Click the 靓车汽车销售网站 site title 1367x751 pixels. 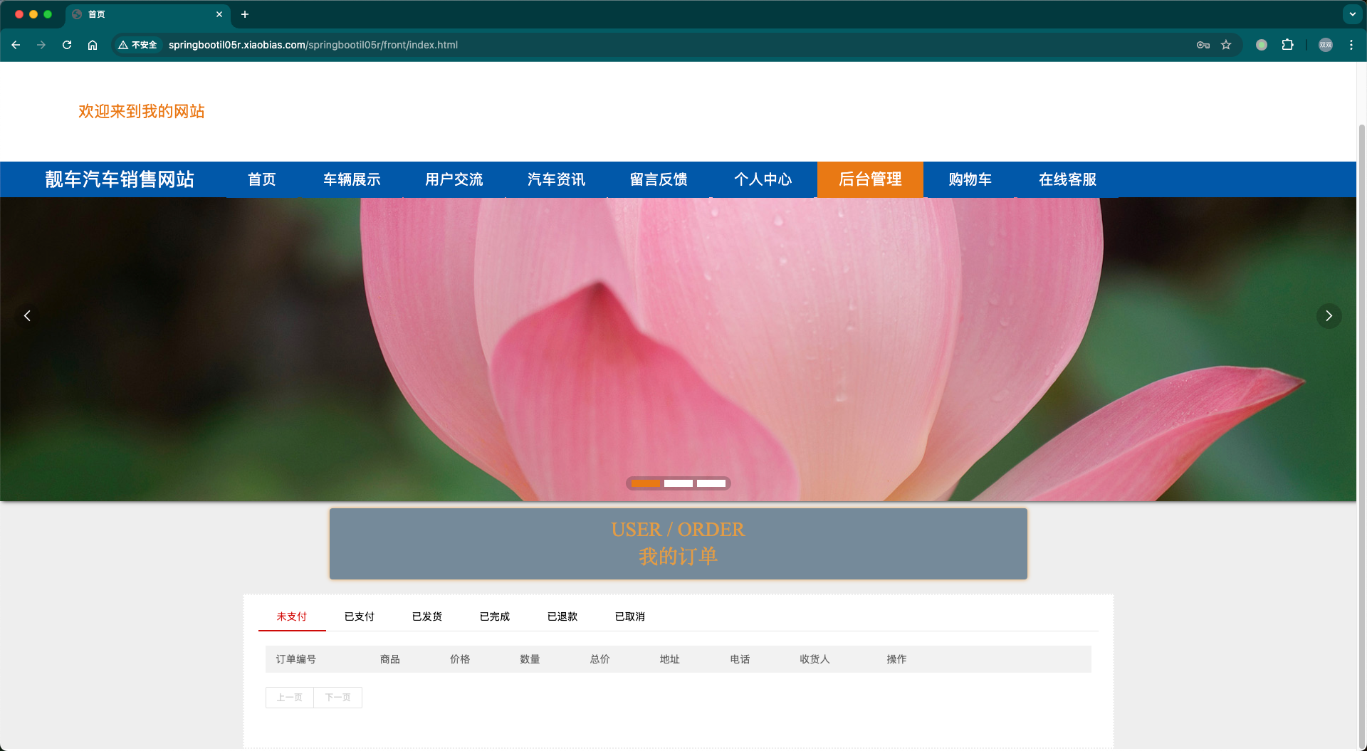120,179
